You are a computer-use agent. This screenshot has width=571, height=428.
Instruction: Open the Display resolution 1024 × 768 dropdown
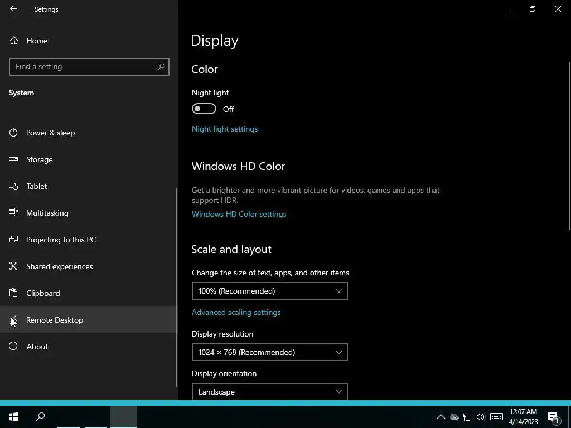click(270, 352)
